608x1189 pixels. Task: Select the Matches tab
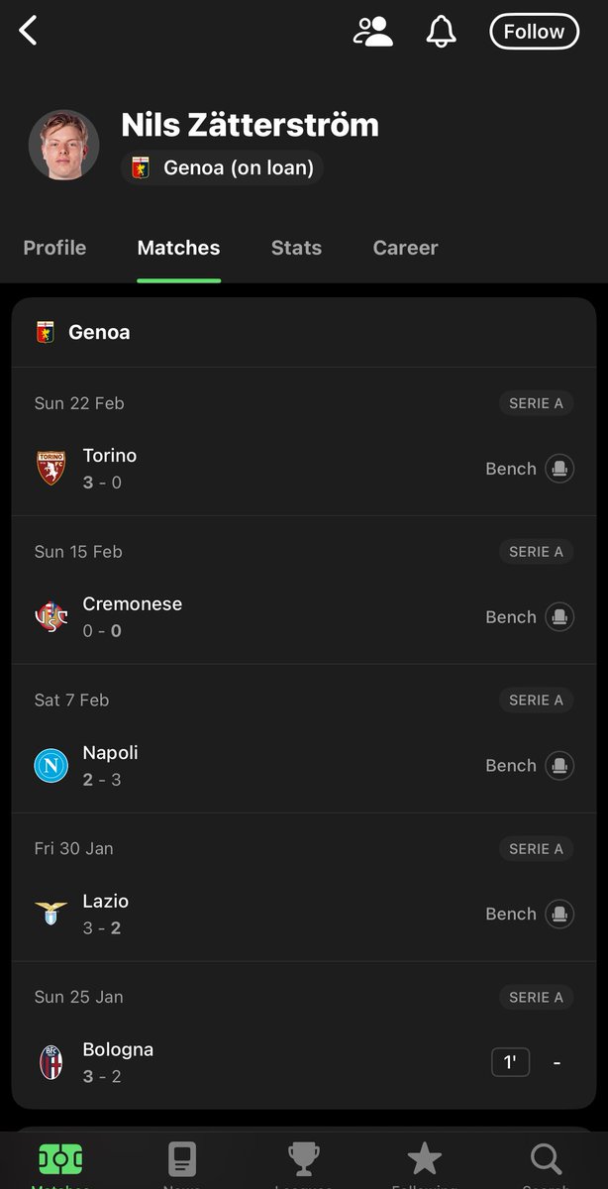tap(178, 248)
